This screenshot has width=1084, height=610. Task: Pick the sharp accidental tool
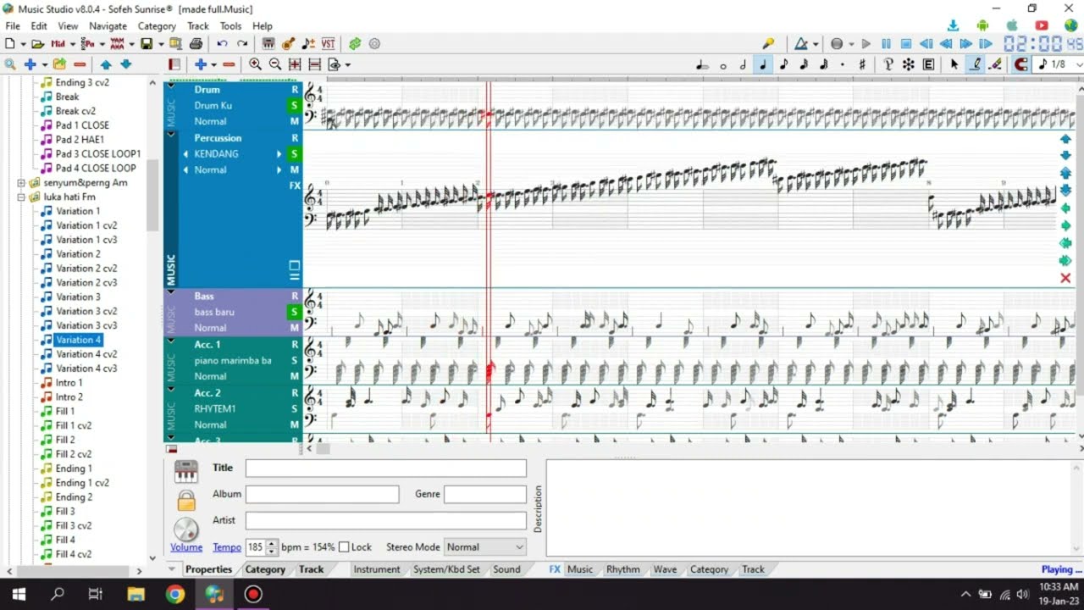pos(862,64)
